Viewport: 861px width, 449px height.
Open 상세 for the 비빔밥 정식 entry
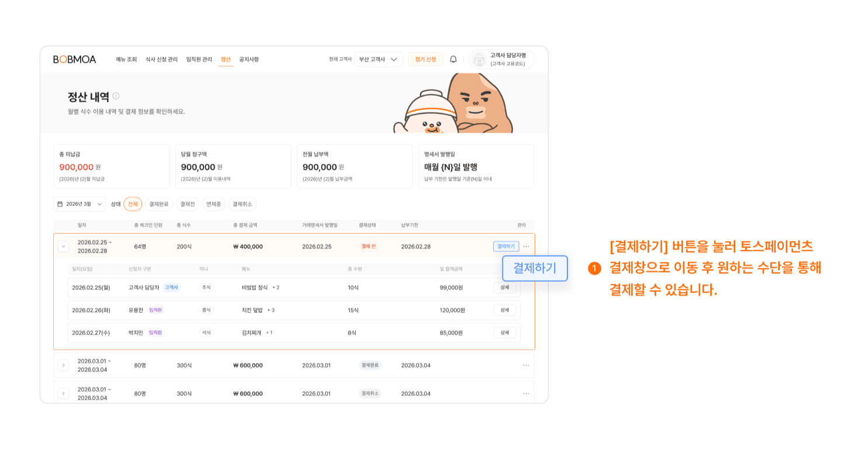[x=505, y=287]
